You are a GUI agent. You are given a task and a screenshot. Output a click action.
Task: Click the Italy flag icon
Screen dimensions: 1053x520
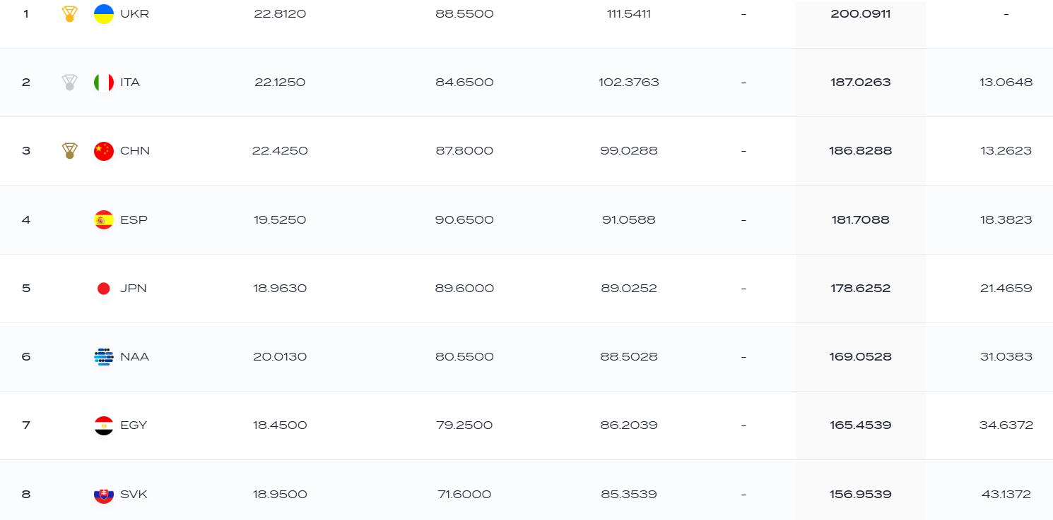(x=104, y=83)
